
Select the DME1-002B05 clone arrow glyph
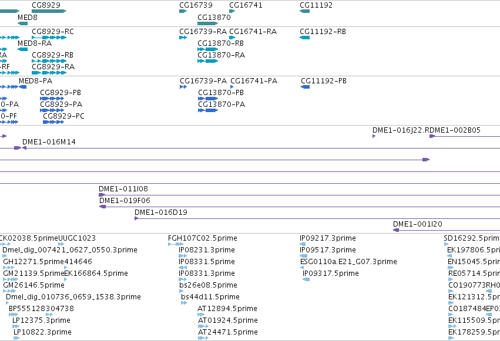pos(432,136)
